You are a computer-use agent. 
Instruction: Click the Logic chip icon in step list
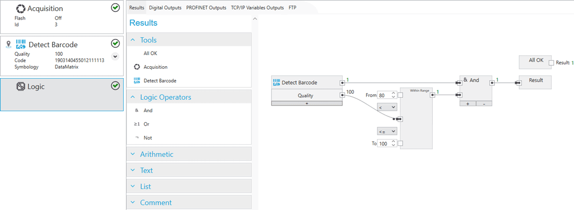click(21, 86)
